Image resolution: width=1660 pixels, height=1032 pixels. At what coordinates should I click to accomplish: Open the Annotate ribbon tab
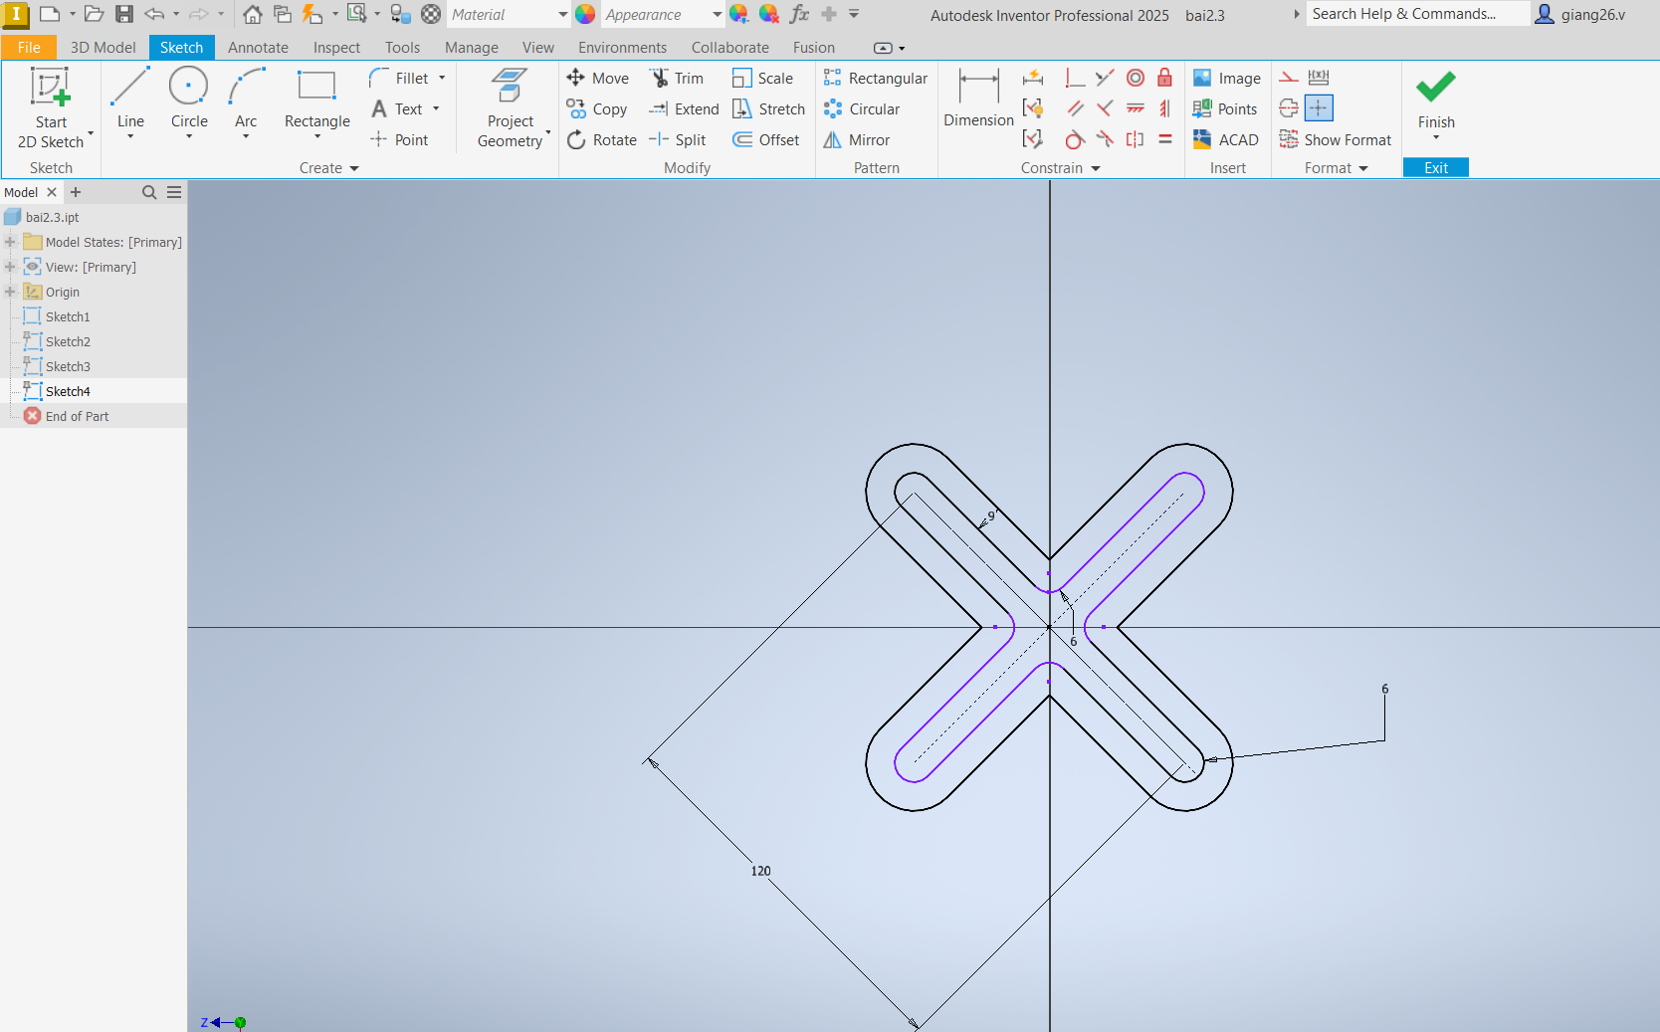(x=258, y=48)
